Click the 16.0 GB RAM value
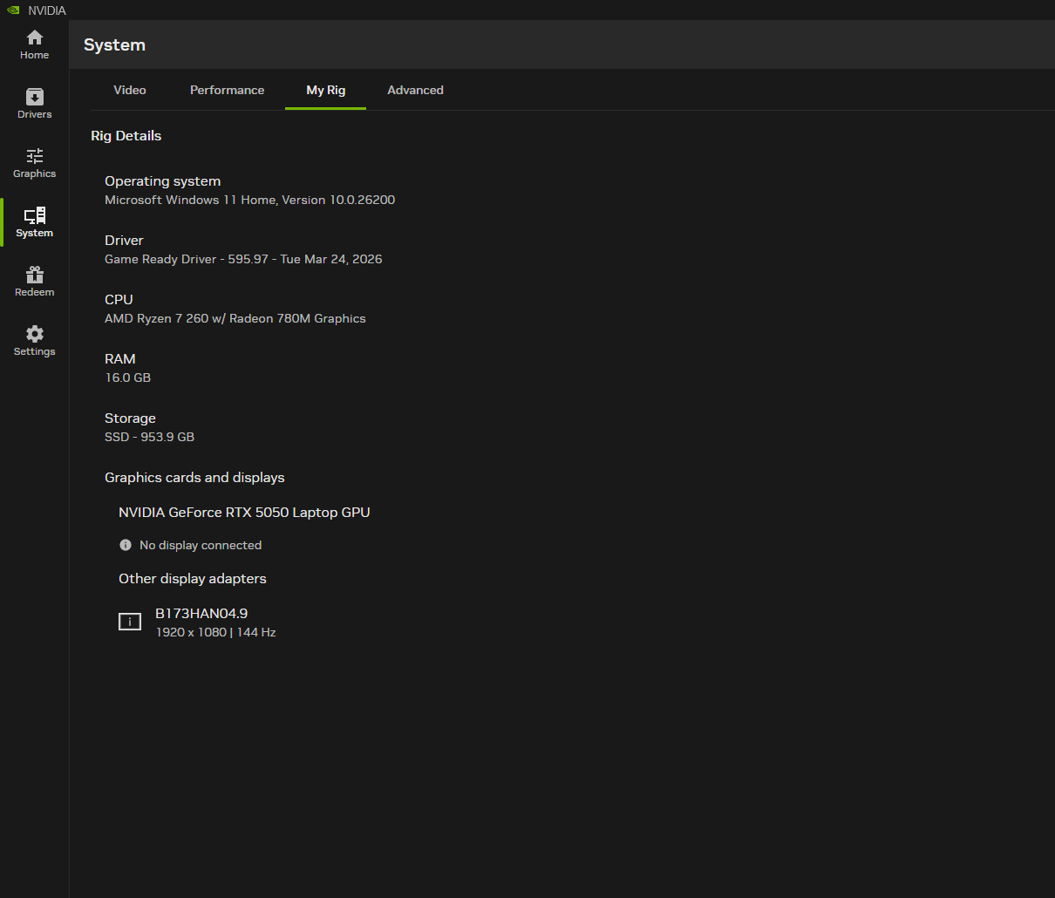The image size is (1055, 898). [128, 378]
